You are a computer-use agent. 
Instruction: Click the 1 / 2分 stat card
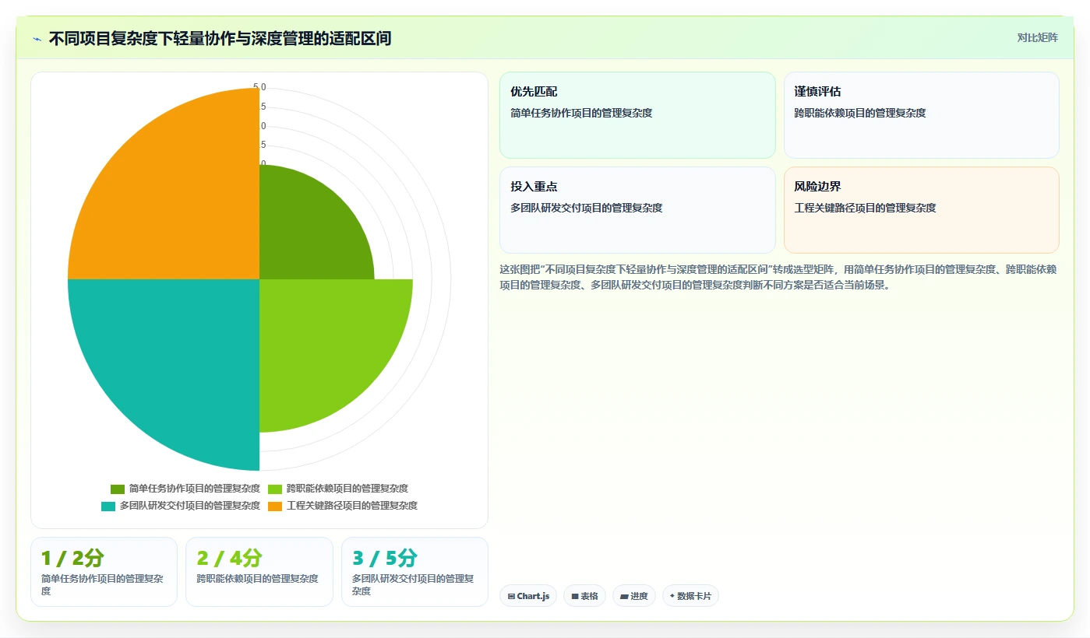click(x=104, y=572)
